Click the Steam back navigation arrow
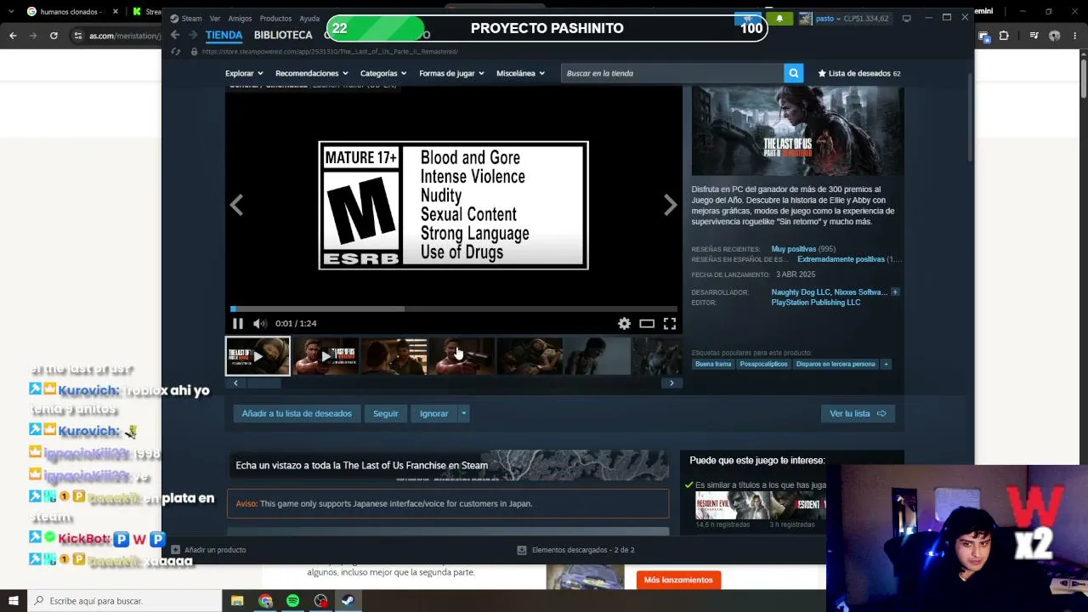 175,35
